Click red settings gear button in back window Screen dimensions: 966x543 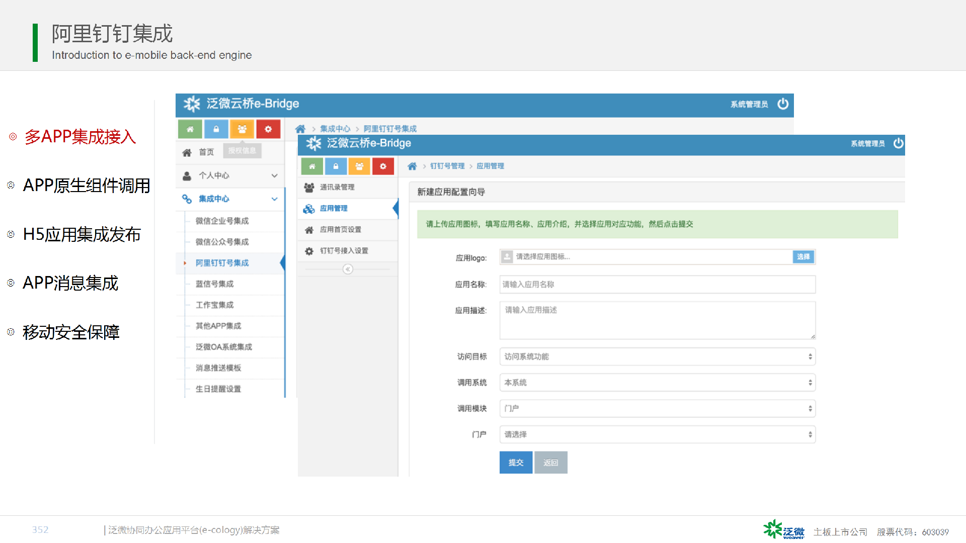point(268,129)
